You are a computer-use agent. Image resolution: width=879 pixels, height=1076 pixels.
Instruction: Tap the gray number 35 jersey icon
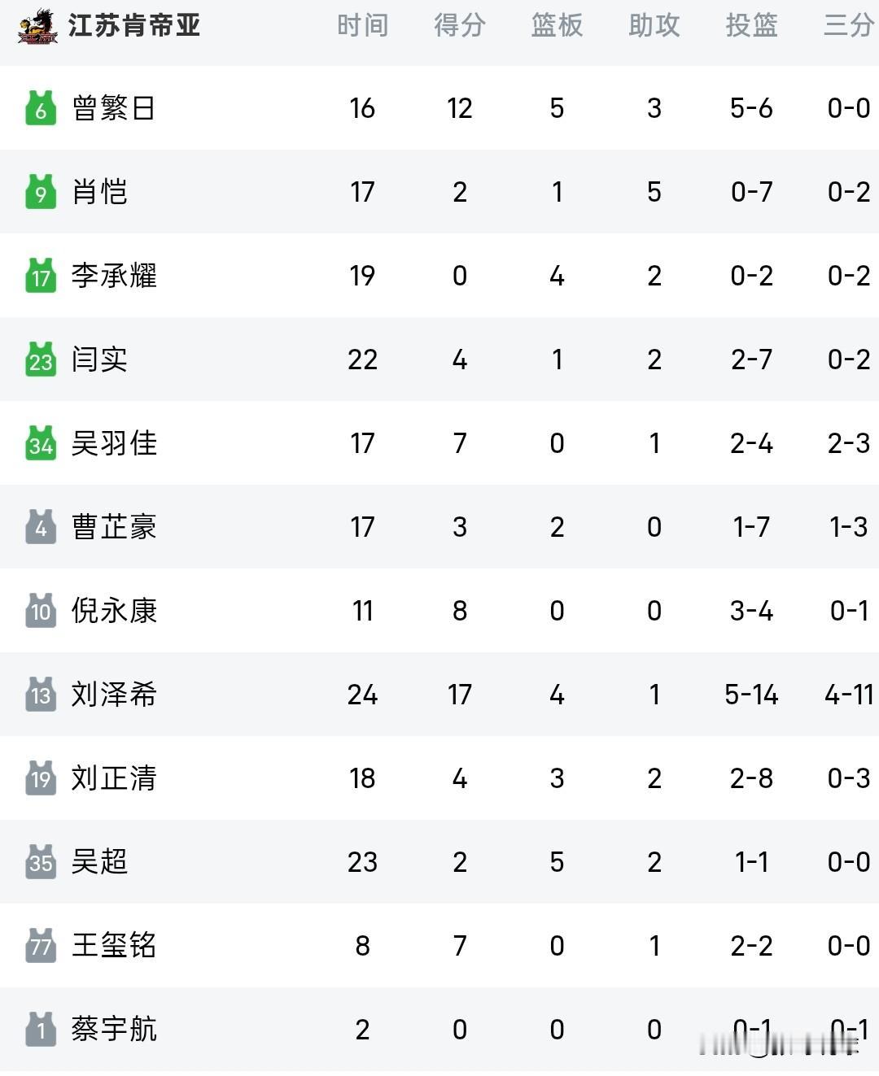pyautogui.click(x=41, y=862)
